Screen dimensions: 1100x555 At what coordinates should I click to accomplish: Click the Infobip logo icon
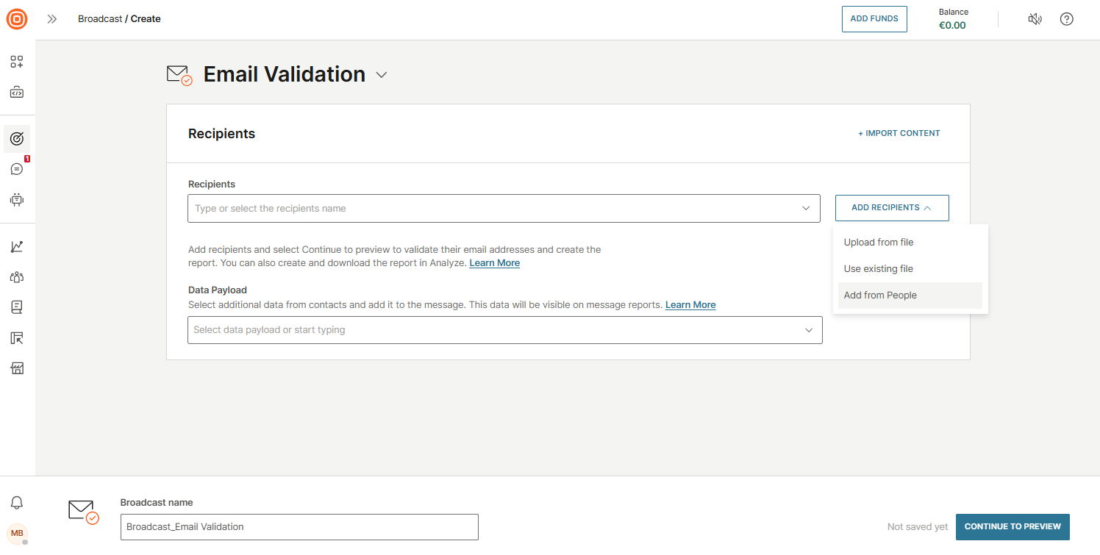pyautogui.click(x=16, y=19)
